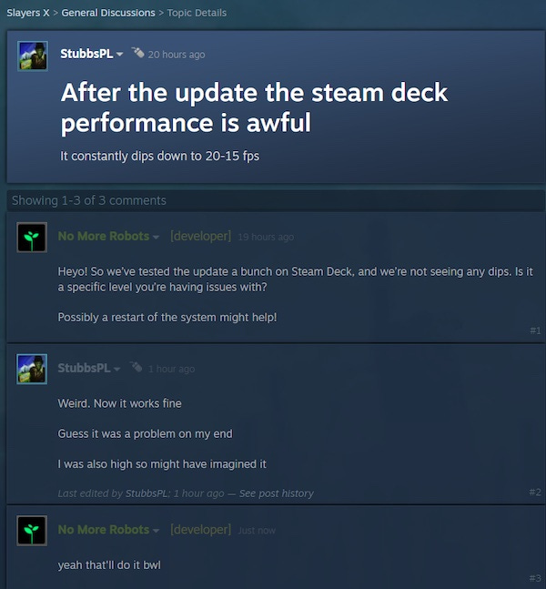This screenshot has width=546, height=589.
Task: Go to Slayers X breadcrumb link
Action: coord(28,13)
